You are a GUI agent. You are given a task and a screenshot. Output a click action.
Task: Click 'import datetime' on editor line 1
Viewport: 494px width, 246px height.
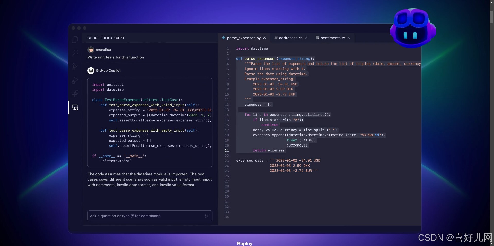pos(252,48)
